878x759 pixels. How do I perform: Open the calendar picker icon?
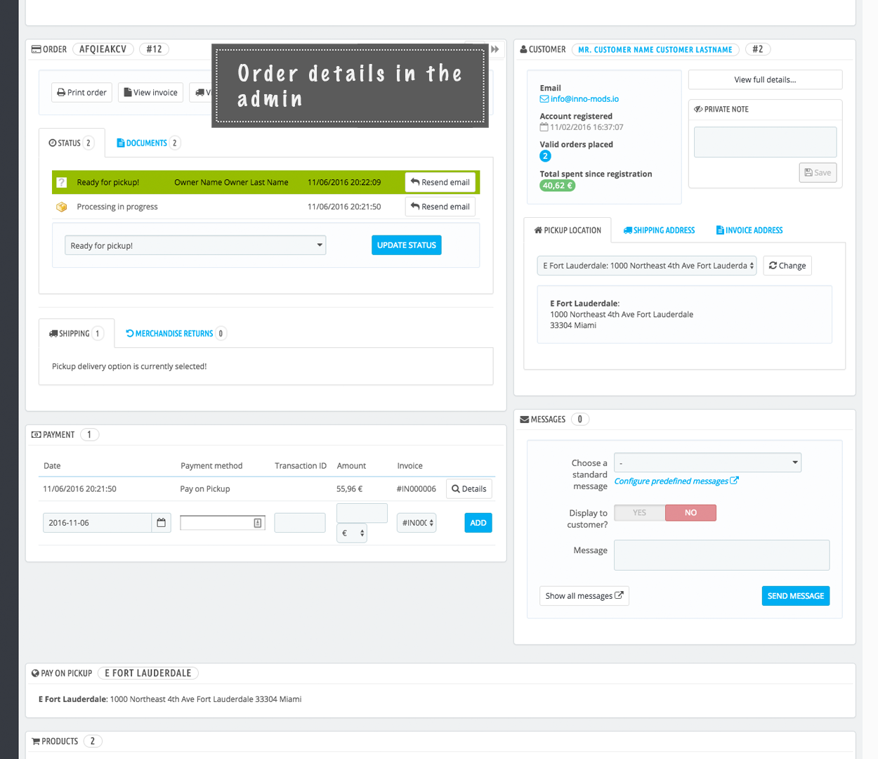162,523
